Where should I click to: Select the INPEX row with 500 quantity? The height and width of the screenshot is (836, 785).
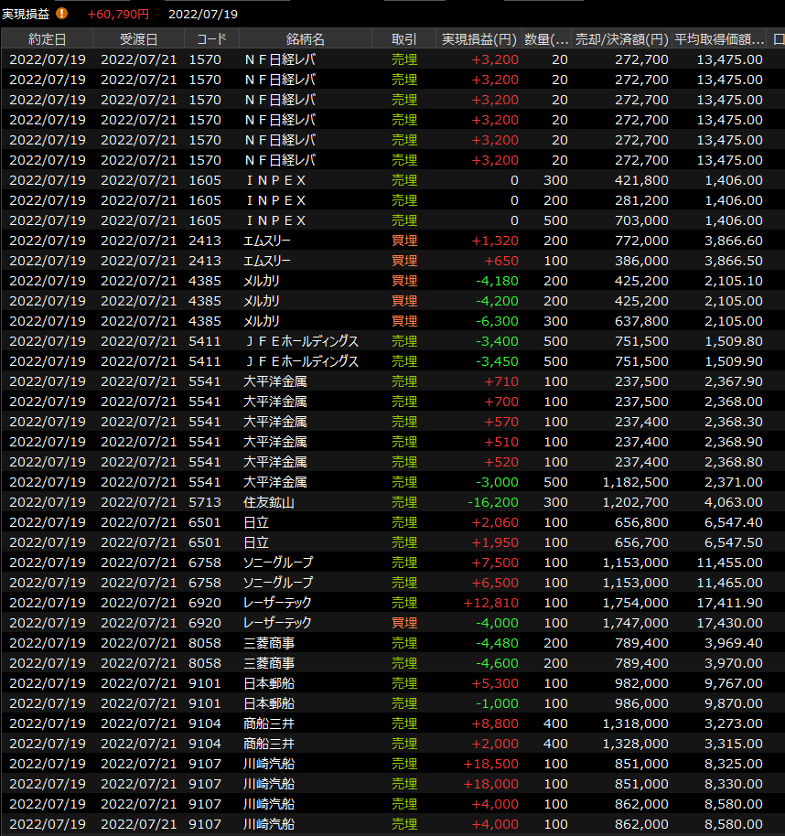pos(275,220)
